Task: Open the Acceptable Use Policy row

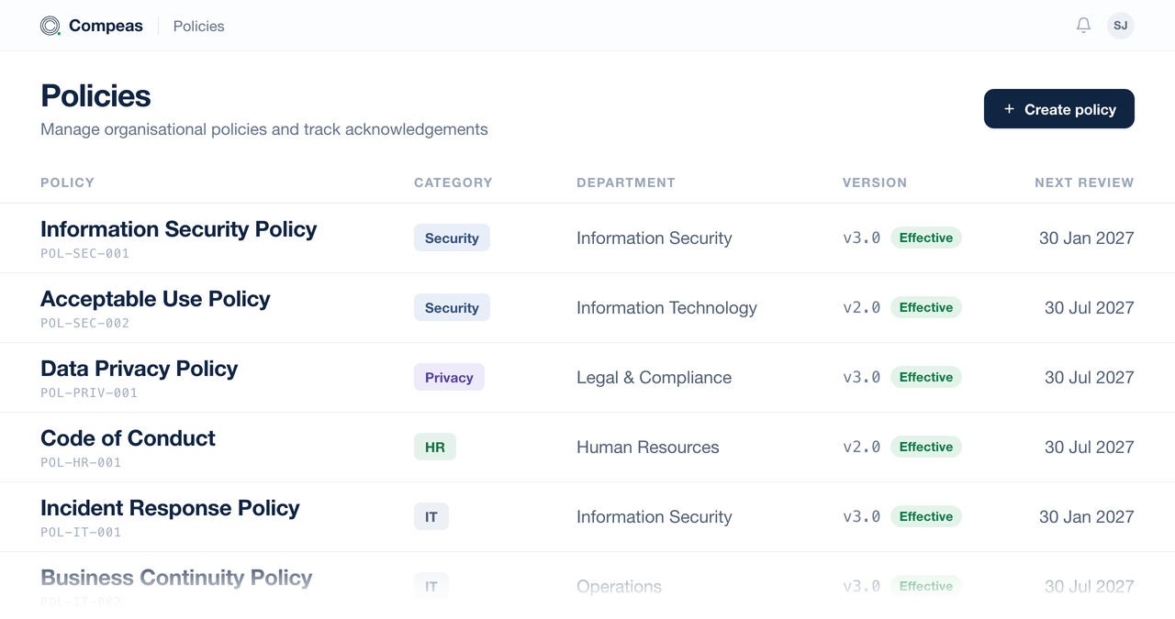Action: click(587, 308)
